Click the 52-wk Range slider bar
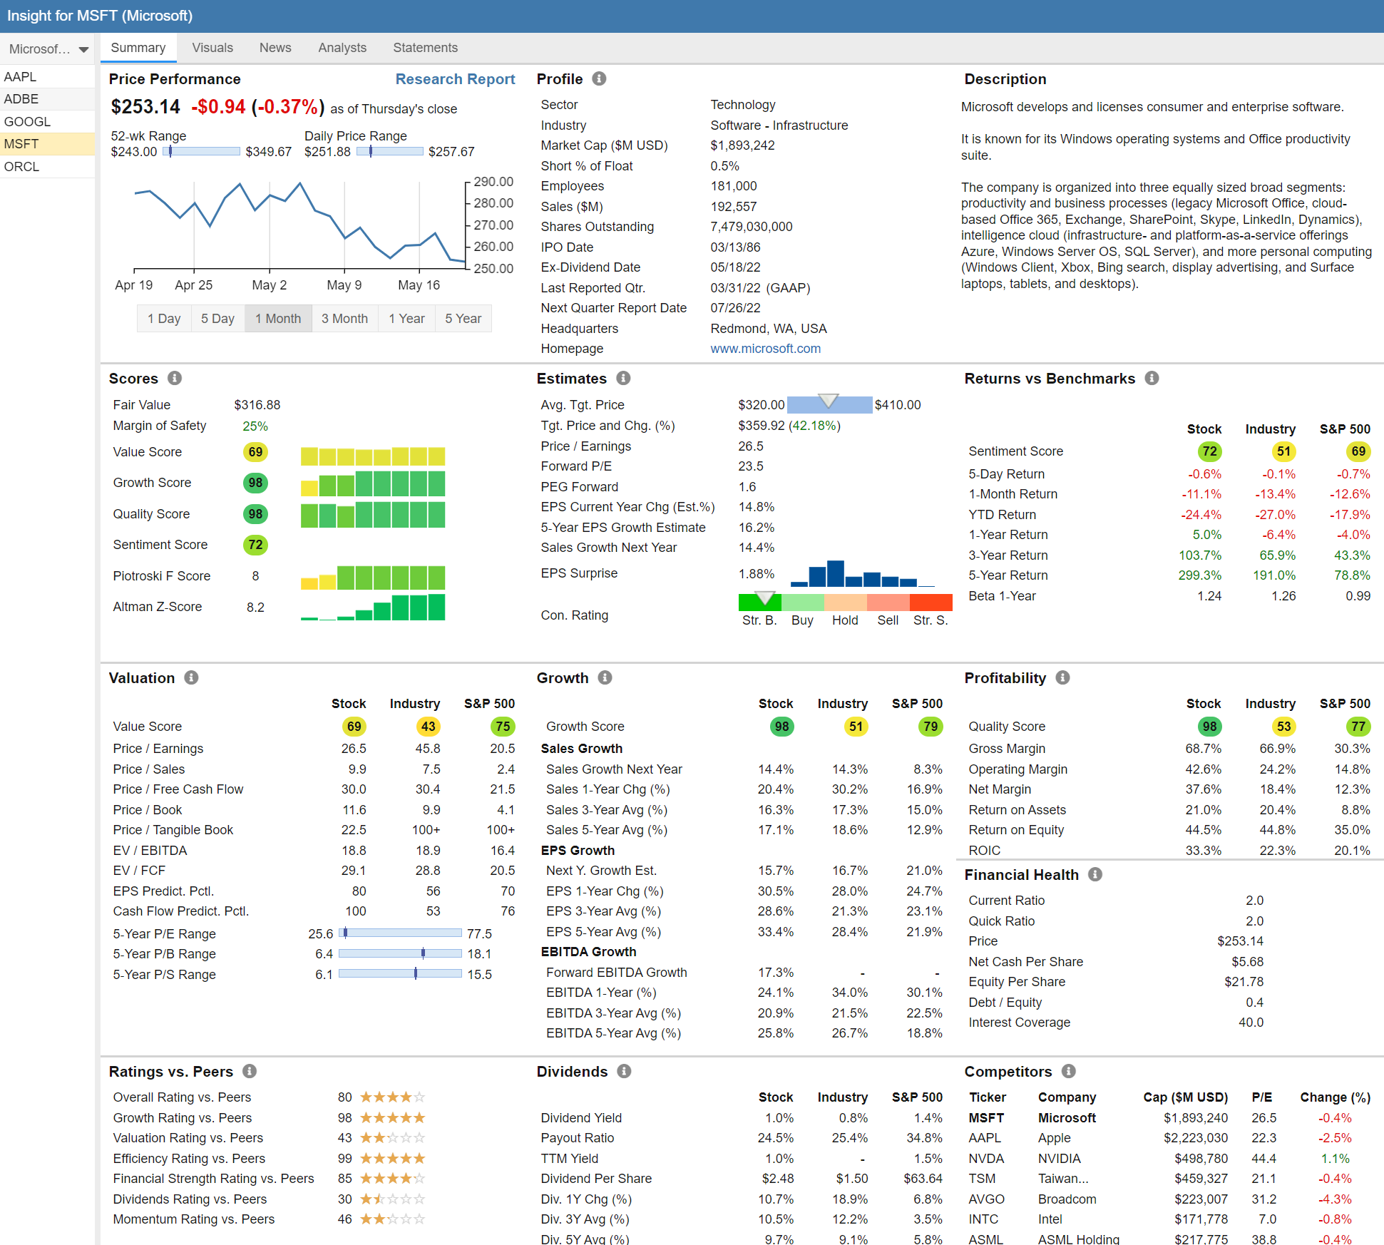The height and width of the screenshot is (1245, 1384). point(202,151)
